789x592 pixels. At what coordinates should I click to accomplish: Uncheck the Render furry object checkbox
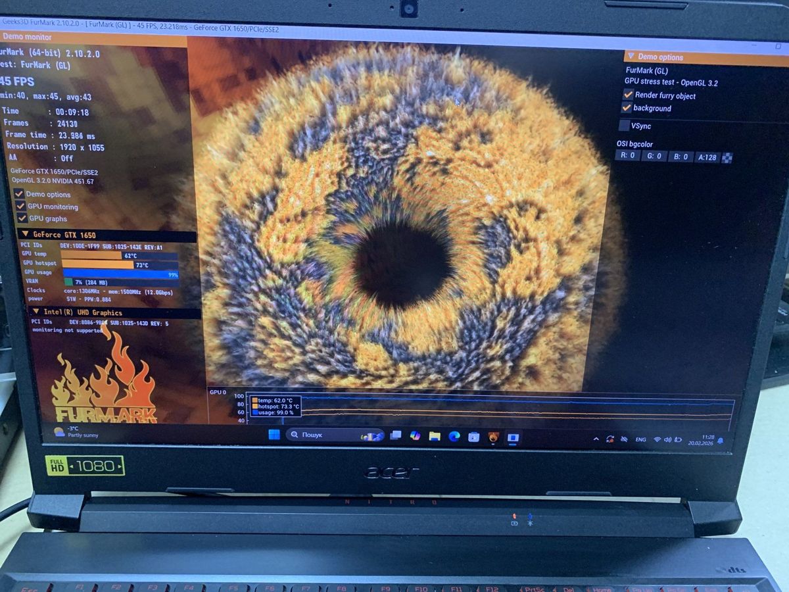628,95
